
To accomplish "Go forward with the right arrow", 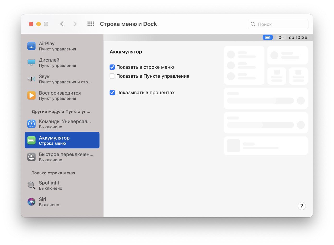I will pos(75,24).
